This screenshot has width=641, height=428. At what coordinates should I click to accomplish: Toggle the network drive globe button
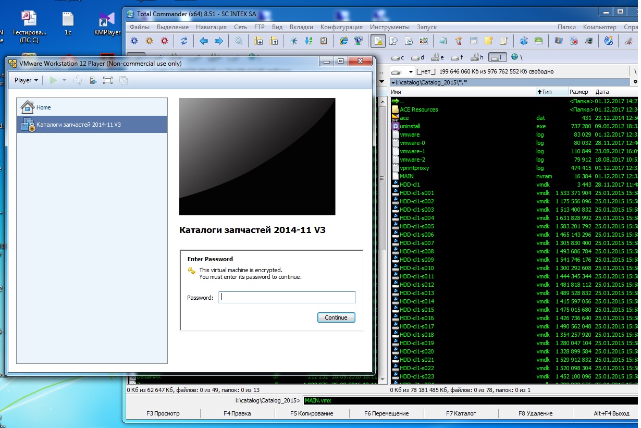[x=515, y=57]
